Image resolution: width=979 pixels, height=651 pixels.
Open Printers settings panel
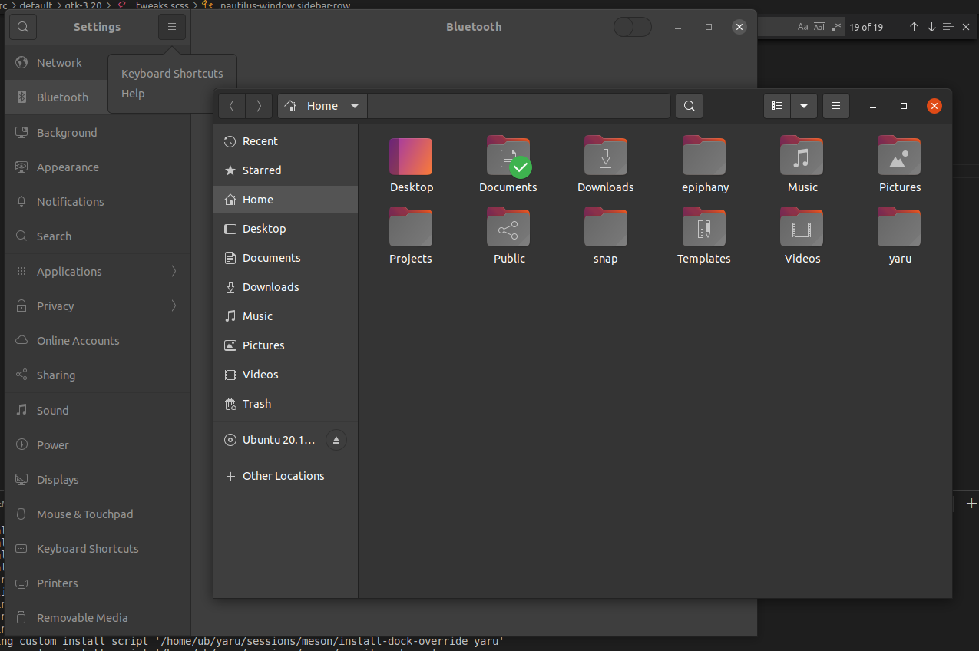(98, 583)
